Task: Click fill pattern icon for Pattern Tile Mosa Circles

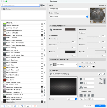Action: tap(42, 87)
